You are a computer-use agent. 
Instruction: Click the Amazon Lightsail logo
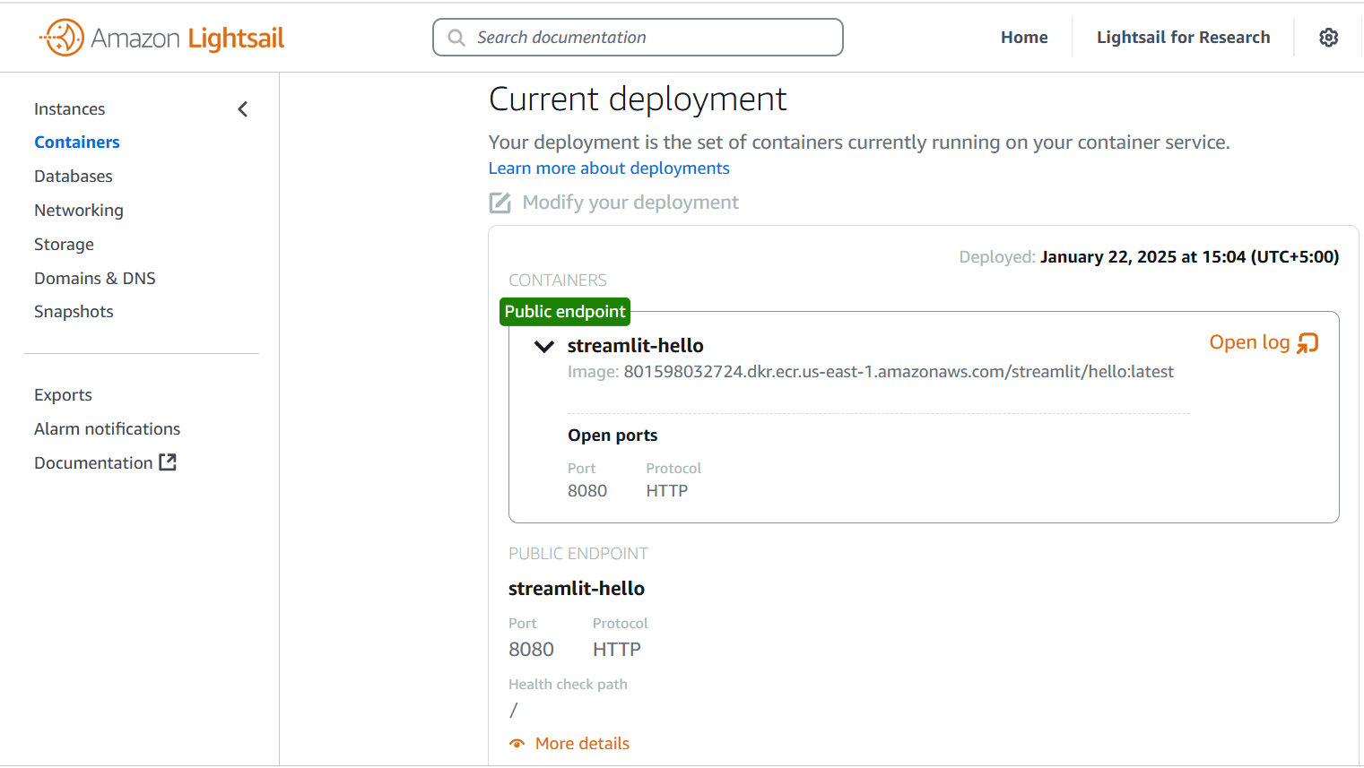point(162,38)
